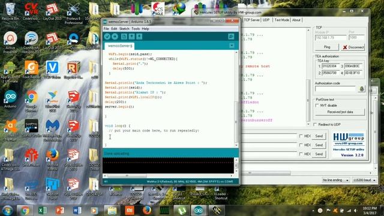Create a new sketch with the New icon
The width and height of the screenshot is (384, 216).
coord(124,37)
